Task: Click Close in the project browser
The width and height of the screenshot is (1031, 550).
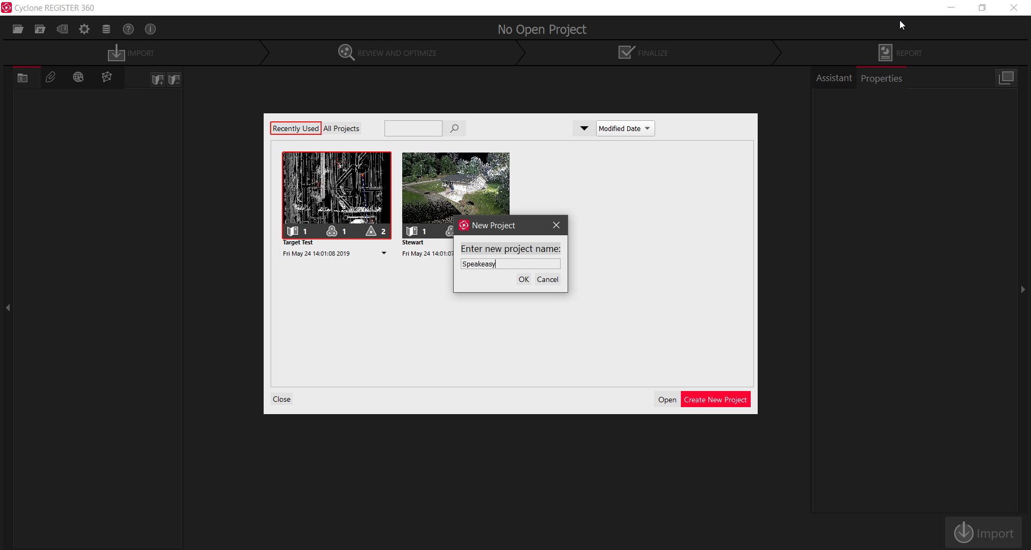Action: click(x=282, y=399)
